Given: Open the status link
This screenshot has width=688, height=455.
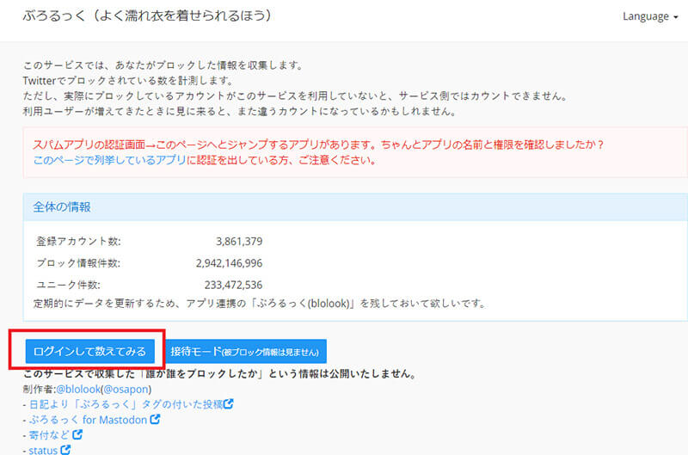Looking at the screenshot, I should tap(43, 450).
